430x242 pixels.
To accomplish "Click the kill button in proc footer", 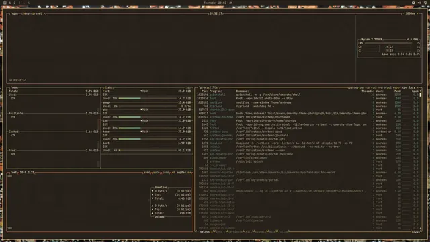I will pyautogui.click(x=249, y=232).
